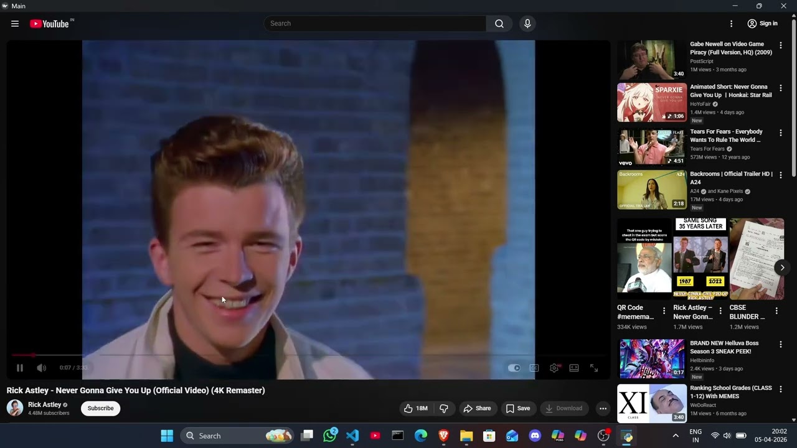The height and width of the screenshot is (448, 797).
Task: Open options for Animated Short Honkai video
Action: click(x=780, y=88)
